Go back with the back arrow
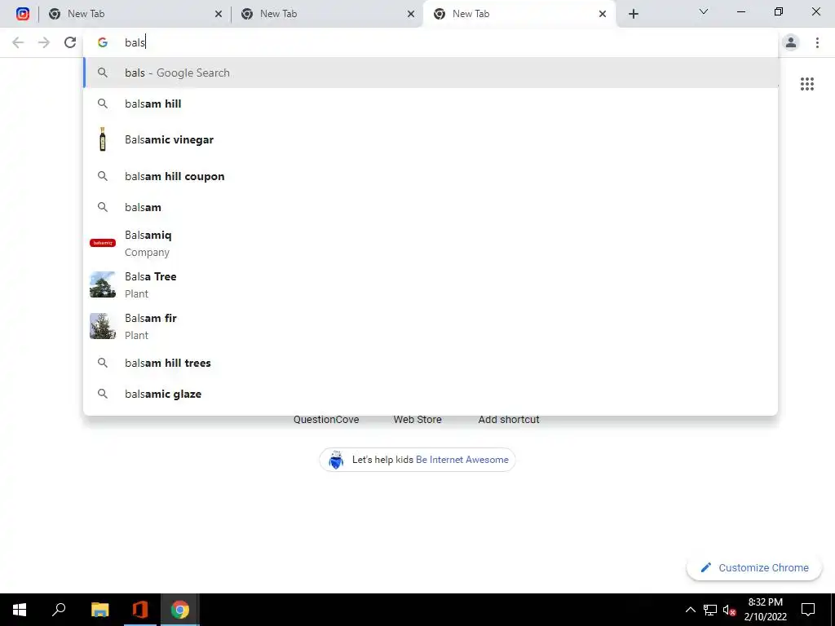This screenshot has width=835, height=626. (18, 42)
